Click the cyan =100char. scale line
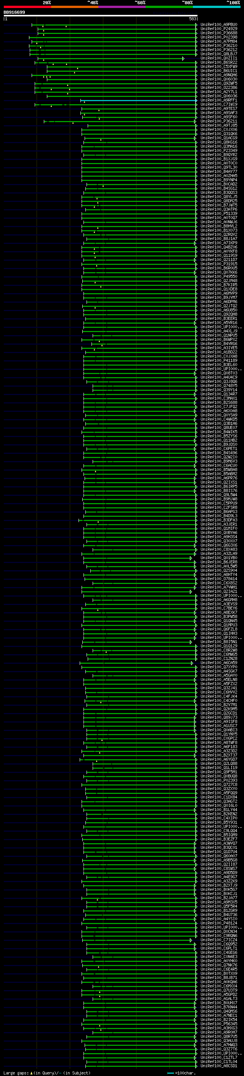The image size is (244, 1076). tap(170, 1073)
